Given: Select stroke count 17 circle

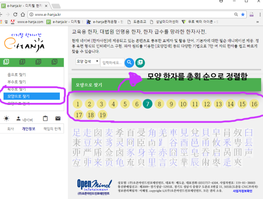Looking at the screenshot, I should pos(79,115).
